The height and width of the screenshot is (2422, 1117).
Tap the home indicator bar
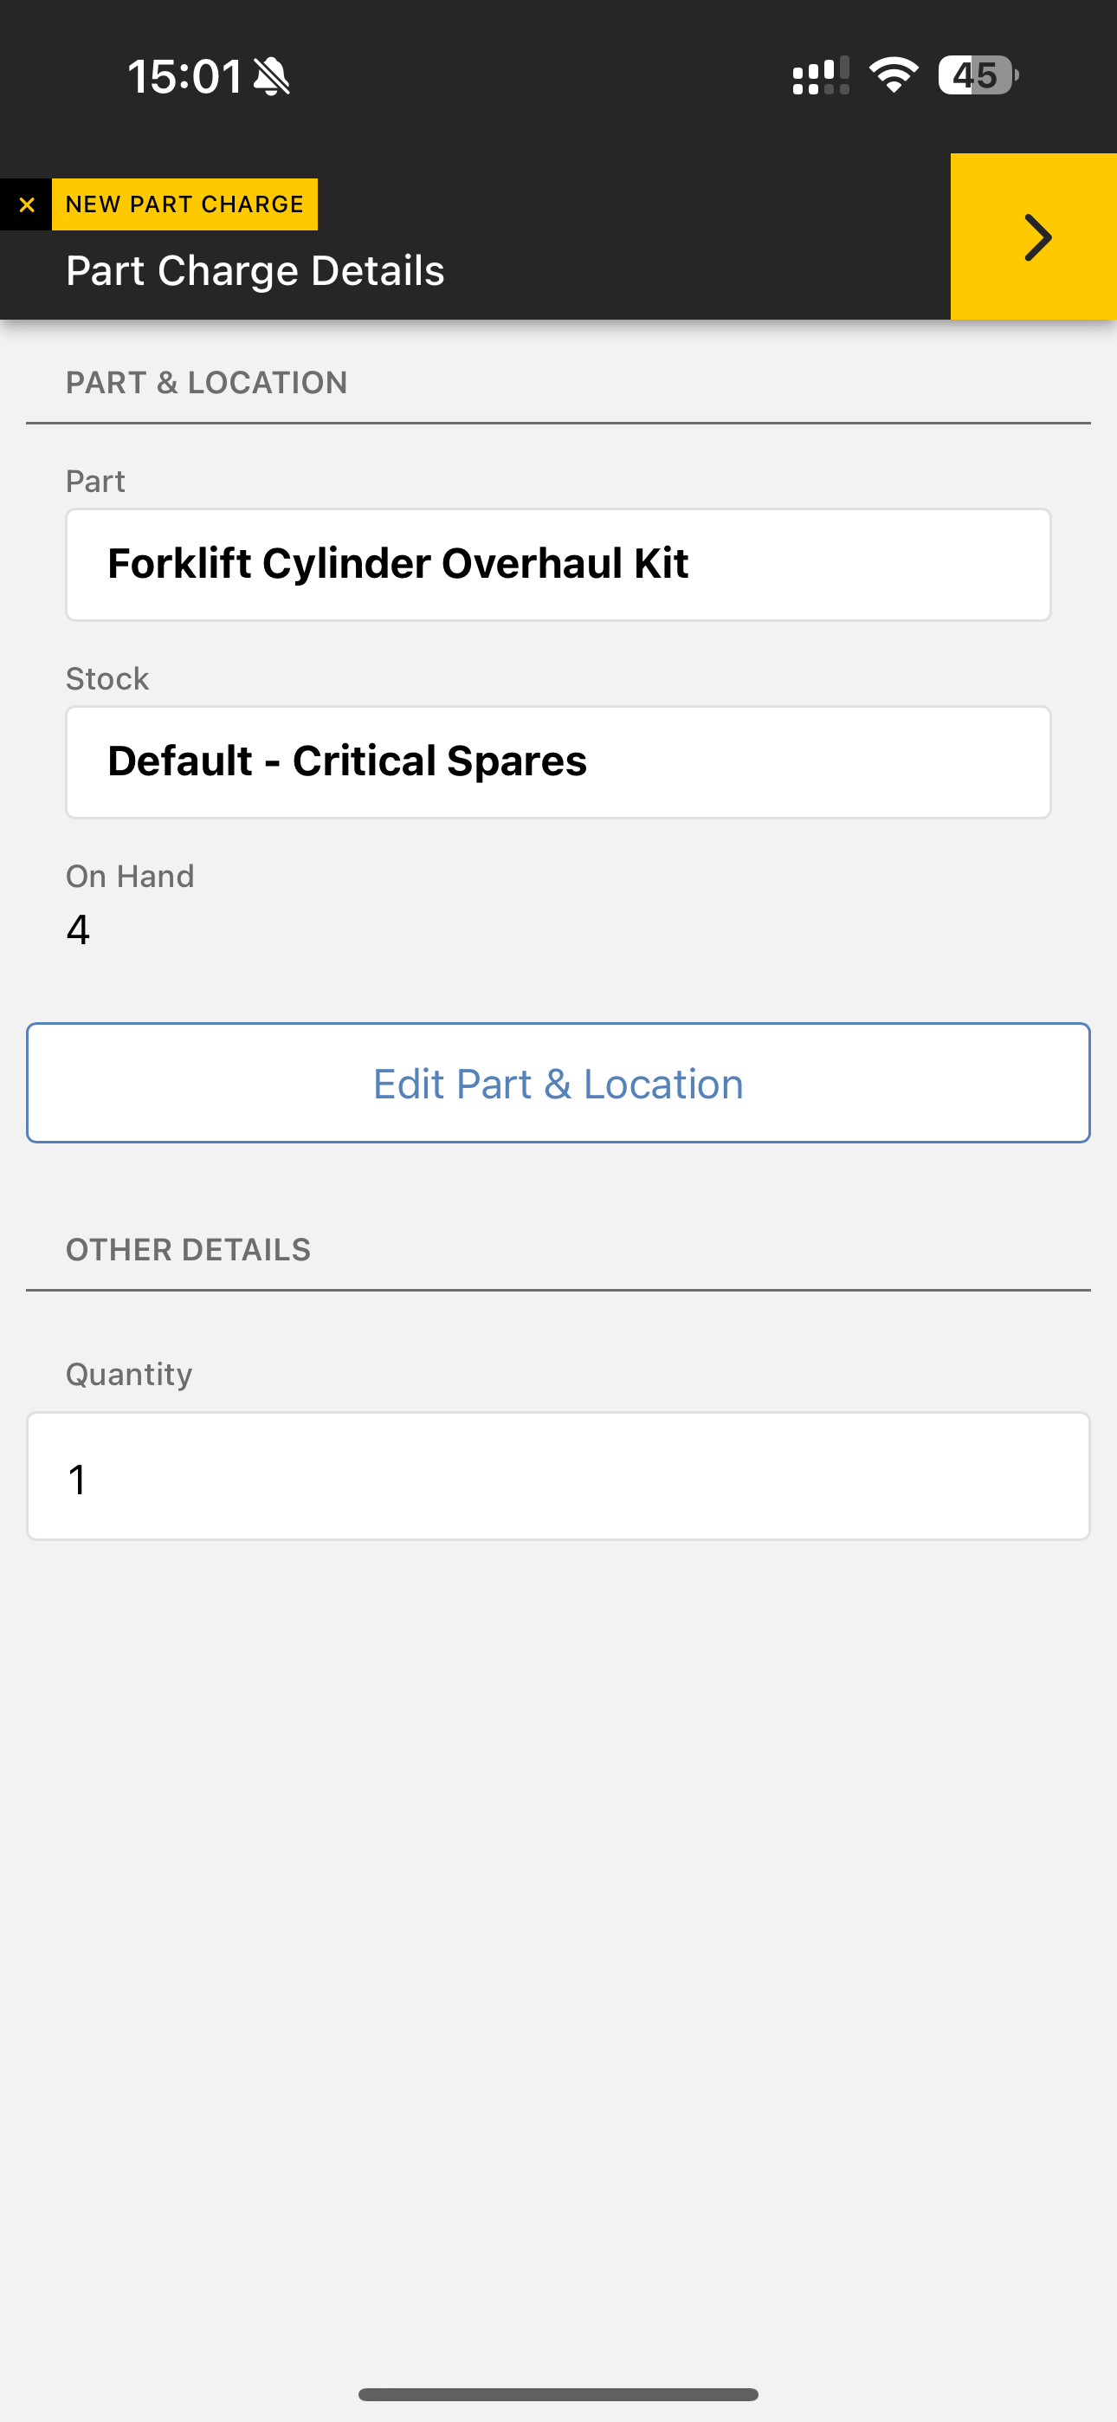click(558, 2393)
